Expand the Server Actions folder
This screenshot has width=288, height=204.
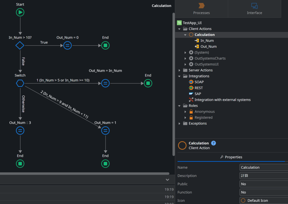tap(179, 70)
